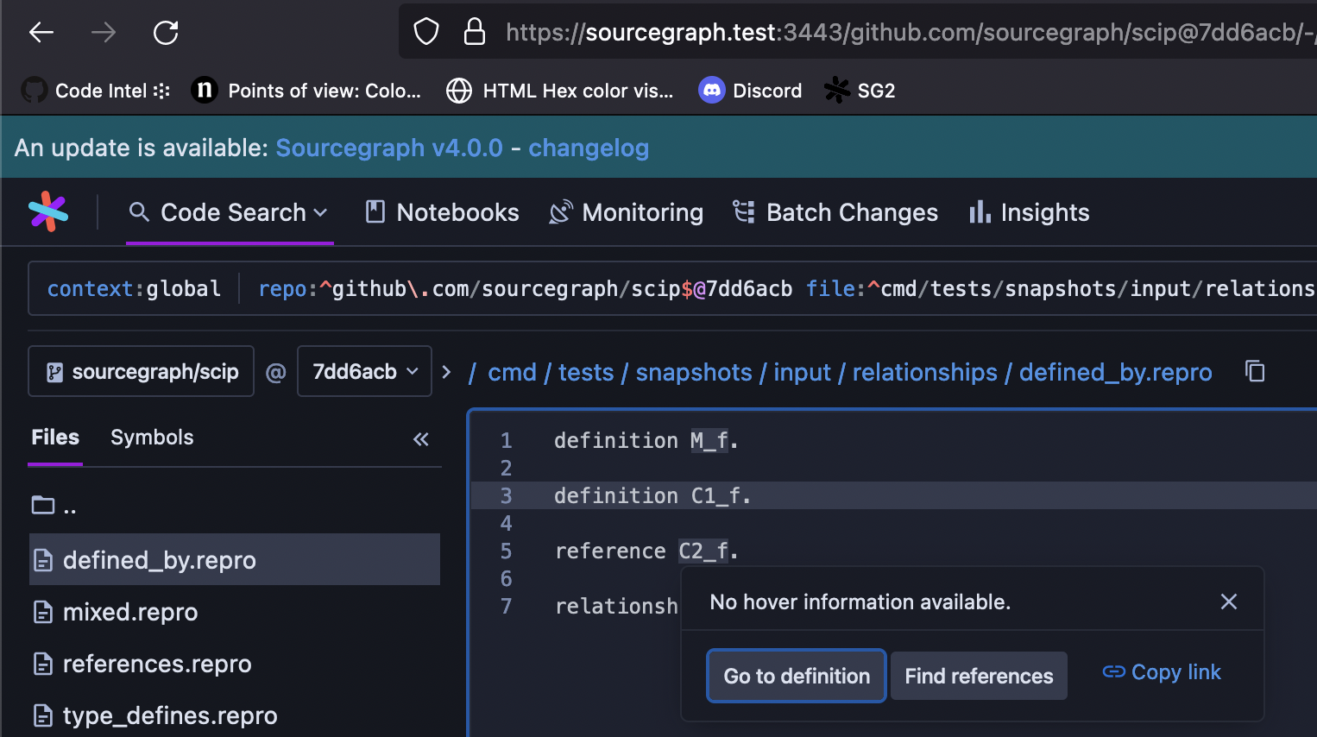Image resolution: width=1317 pixels, height=737 pixels.
Task: Click Find references button
Action: click(979, 676)
